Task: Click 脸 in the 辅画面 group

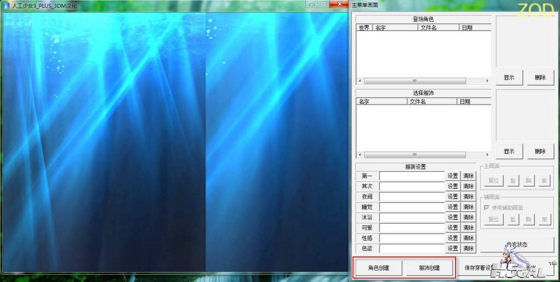Action: 513,219
